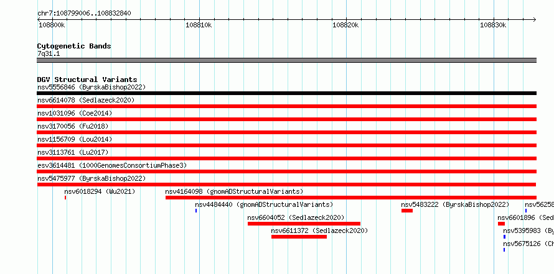Select the nsv5395983 variant label
Viewport: 554px width, 274px height.
pos(528,231)
